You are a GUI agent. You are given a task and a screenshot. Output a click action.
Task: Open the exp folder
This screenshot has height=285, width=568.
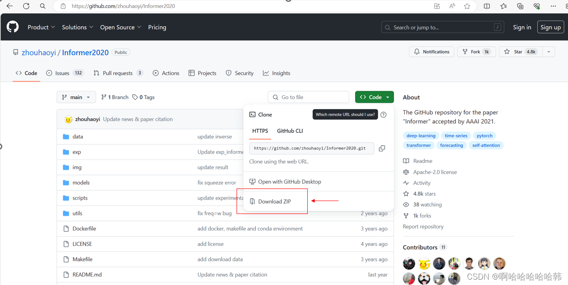point(77,152)
